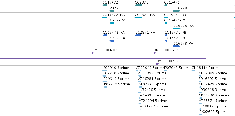Select the CG15471-PB protein glyph

165,35
